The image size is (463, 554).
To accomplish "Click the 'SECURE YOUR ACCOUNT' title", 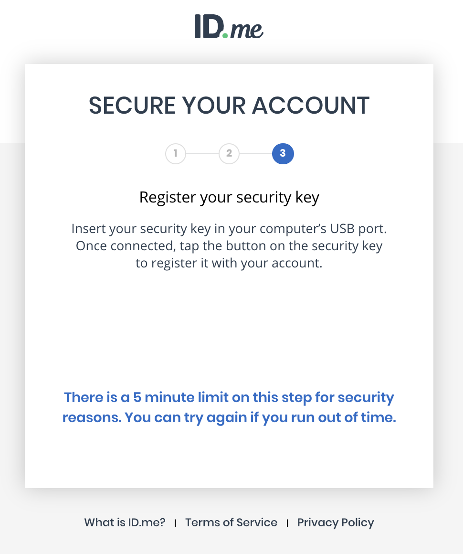I will (x=229, y=106).
